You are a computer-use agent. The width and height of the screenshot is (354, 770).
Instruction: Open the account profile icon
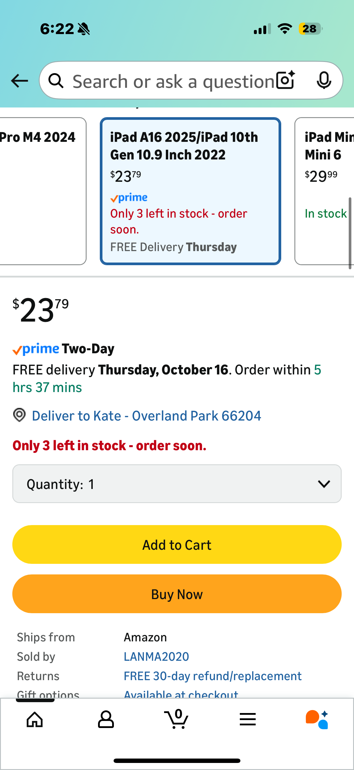pos(106,719)
